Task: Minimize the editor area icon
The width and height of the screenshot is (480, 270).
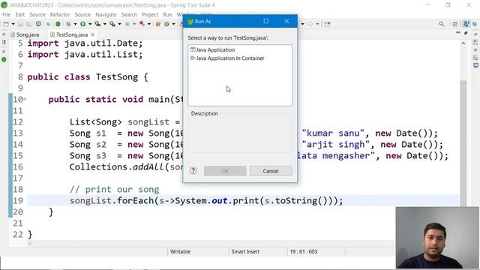Action: tap(458, 32)
